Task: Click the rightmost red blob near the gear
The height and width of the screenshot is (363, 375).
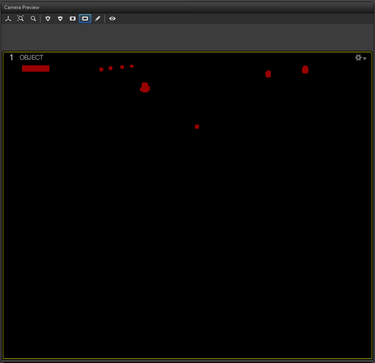Action: click(305, 70)
